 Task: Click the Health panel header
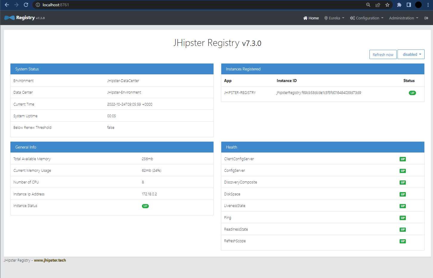(323, 147)
